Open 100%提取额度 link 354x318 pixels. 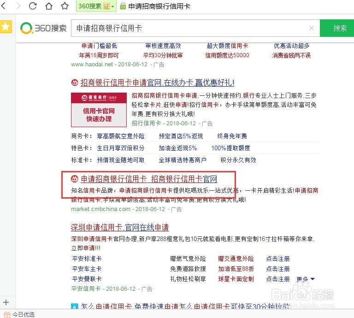click(x=230, y=148)
